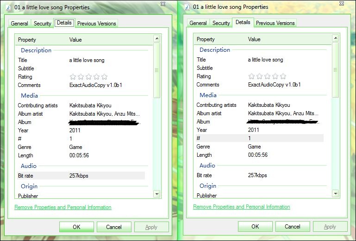Click Year value 2011 in right window

pos(253,130)
